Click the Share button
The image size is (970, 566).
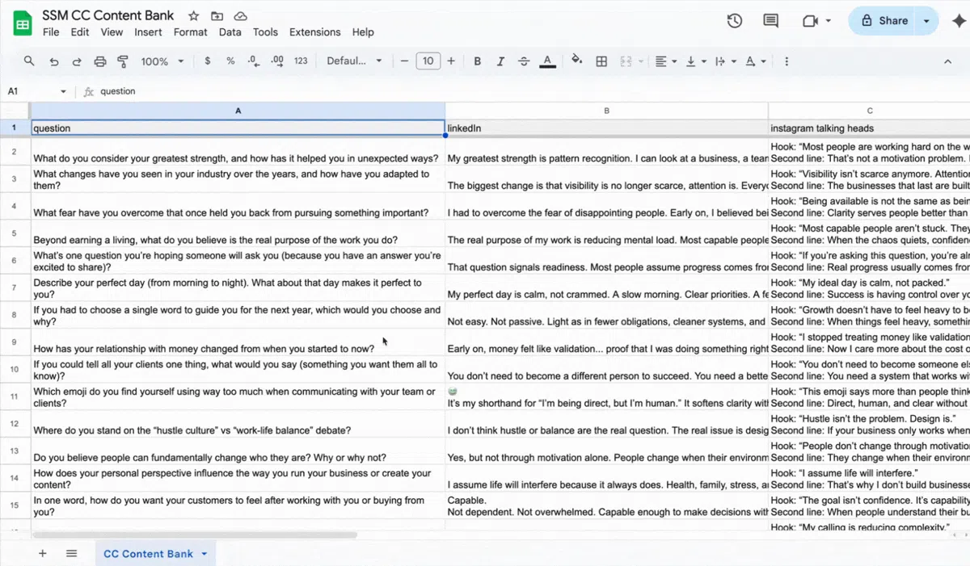[x=884, y=21]
